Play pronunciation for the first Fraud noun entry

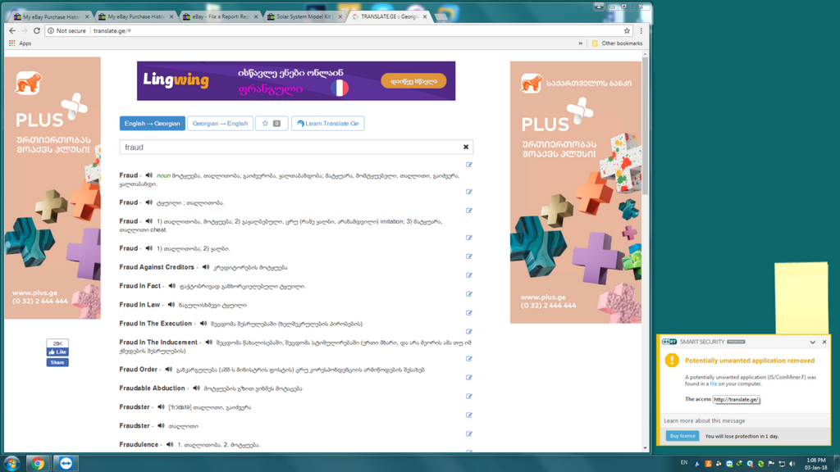(x=149, y=175)
